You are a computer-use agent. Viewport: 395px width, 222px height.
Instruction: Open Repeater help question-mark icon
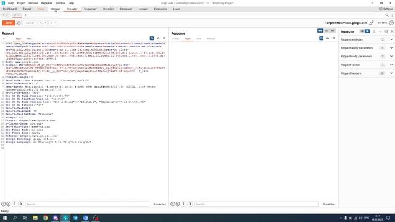[x=391, y=23]
